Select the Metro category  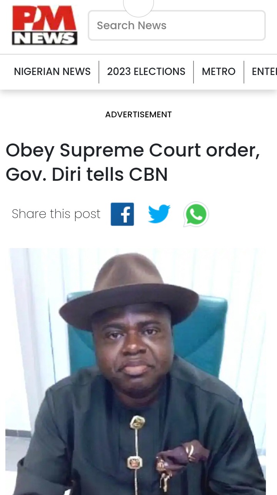point(219,72)
